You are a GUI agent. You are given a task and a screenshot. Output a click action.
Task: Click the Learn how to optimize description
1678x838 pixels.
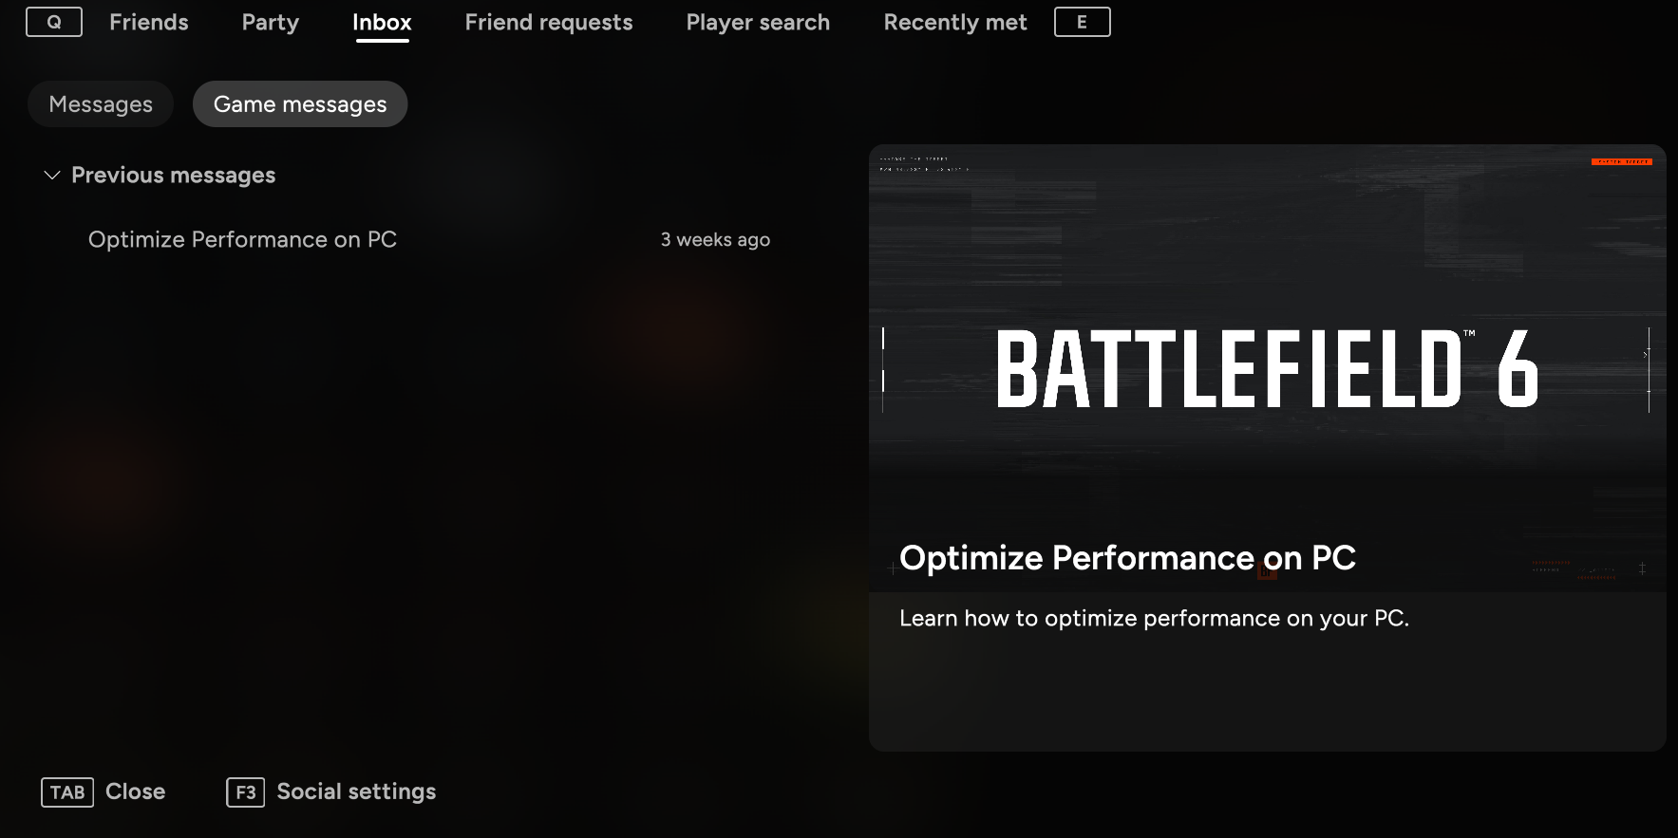(x=1154, y=619)
